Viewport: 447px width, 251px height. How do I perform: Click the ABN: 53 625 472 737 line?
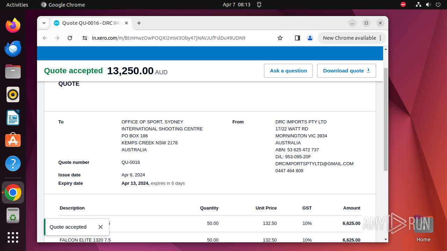pos(297,150)
